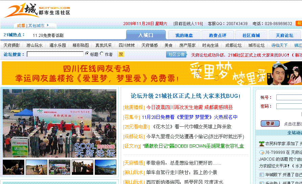This screenshot has width=302, height=184.
Task: Open the large 车轮战活动 featured photo
Action: [60, 123]
